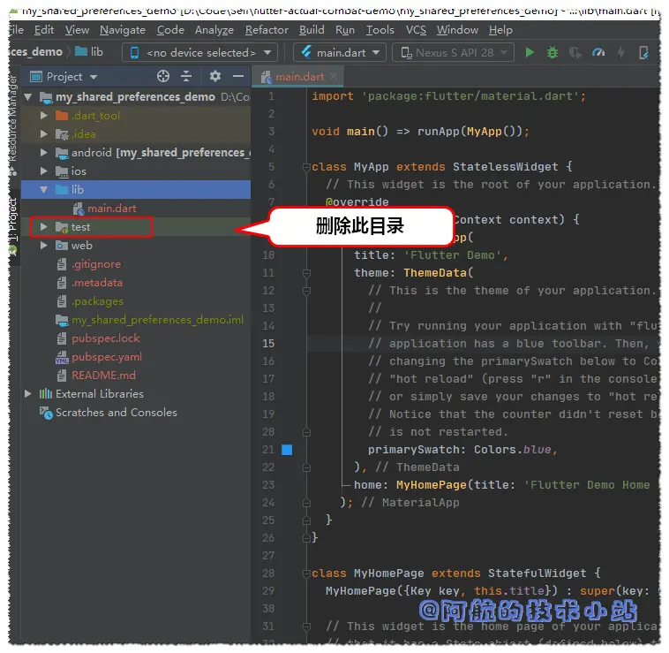Start debugging with the bug icon
The height and width of the screenshot is (653, 669).
point(552,52)
